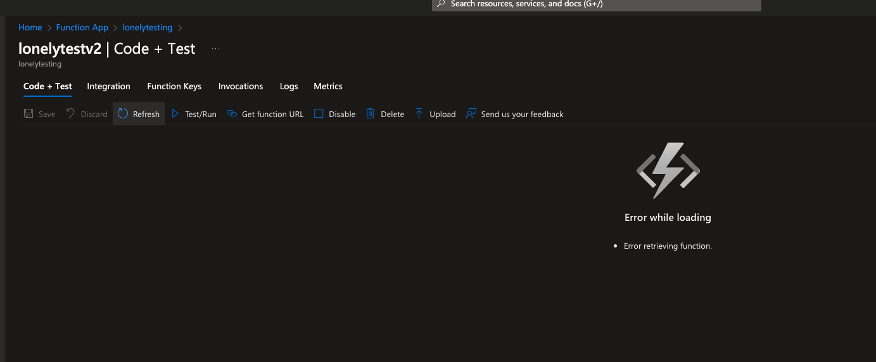
Task: Click the feedback person icon
Action: [x=471, y=114]
